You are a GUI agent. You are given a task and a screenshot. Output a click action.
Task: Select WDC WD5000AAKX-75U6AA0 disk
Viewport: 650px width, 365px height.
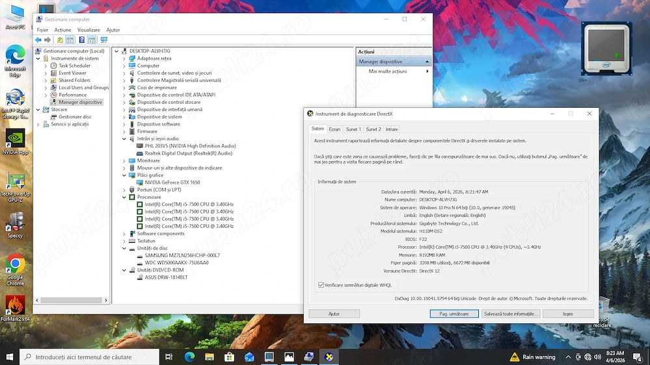(x=176, y=263)
